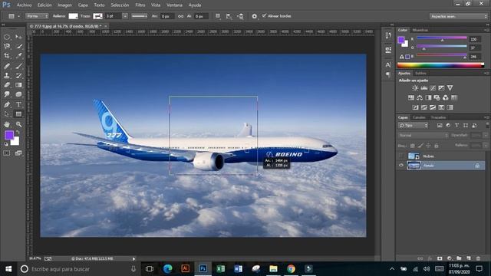The width and height of the screenshot is (491, 276).
Task: Select the Elliptical Marquee tool
Action: coord(7,38)
